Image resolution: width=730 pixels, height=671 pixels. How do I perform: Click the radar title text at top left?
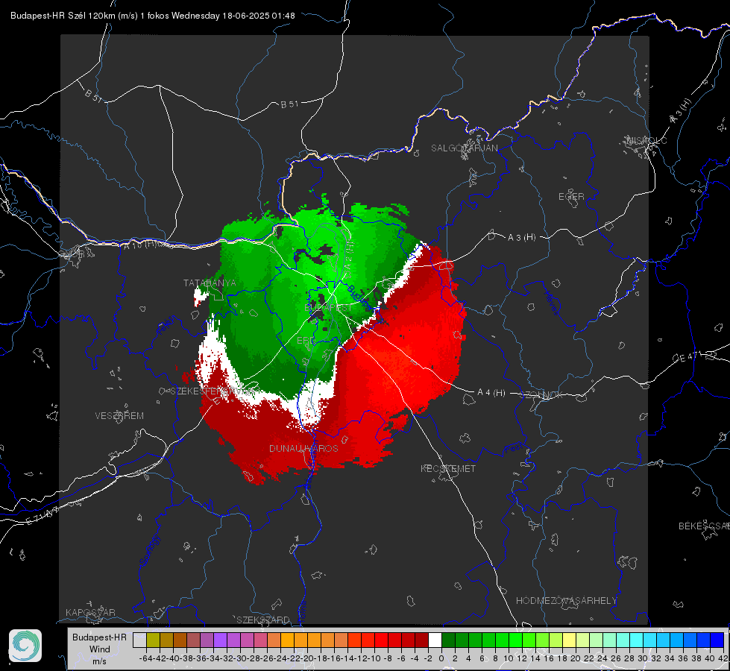click(153, 16)
